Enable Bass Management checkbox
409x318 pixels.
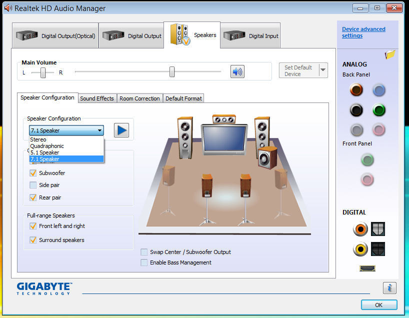144,262
